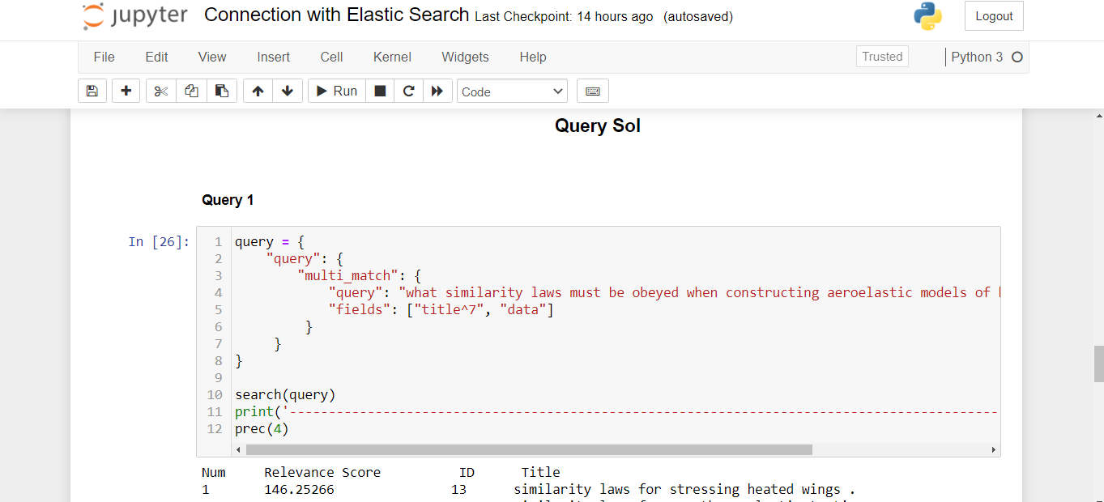1104x502 pixels.
Task: Cut the selected cell with the scissors icon
Action: click(160, 91)
